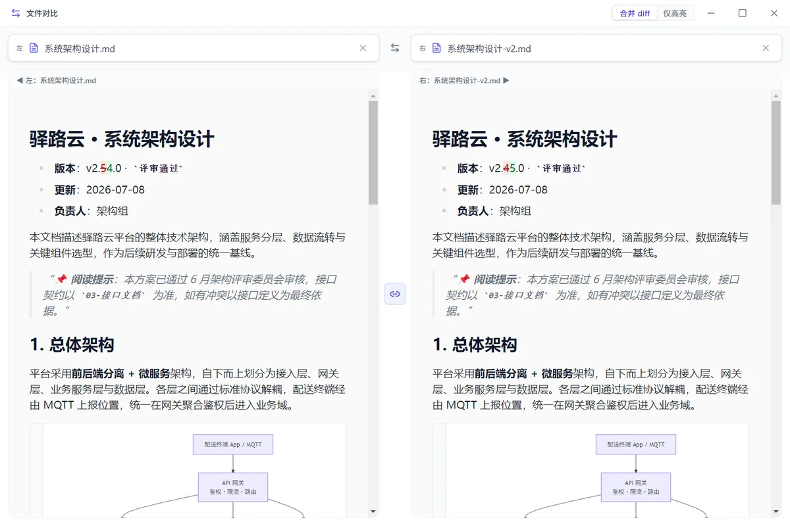Click the right pane scrollbar thumb
The height and width of the screenshot is (526, 790).
pyautogui.click(x=776, y=153)
